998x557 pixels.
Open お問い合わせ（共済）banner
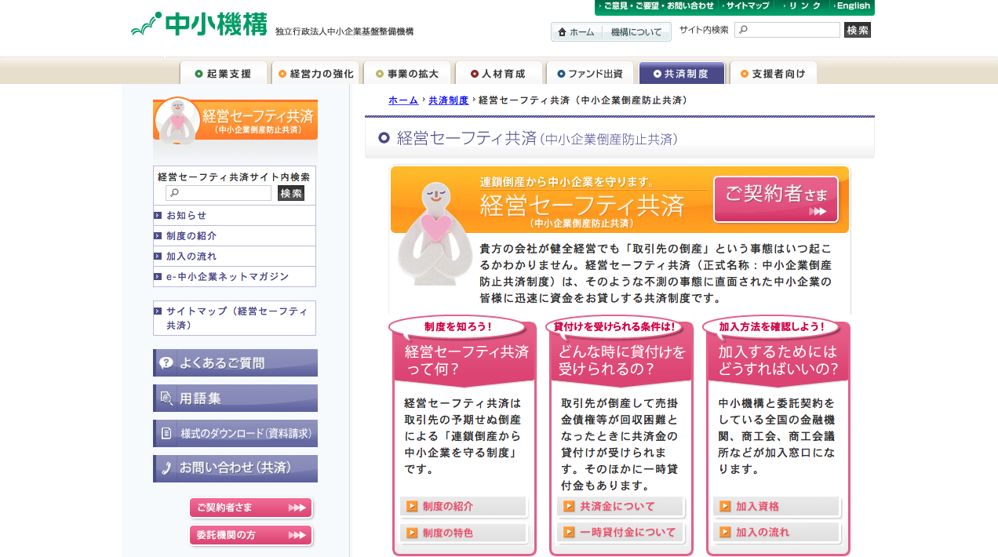[x=235, y=469]
